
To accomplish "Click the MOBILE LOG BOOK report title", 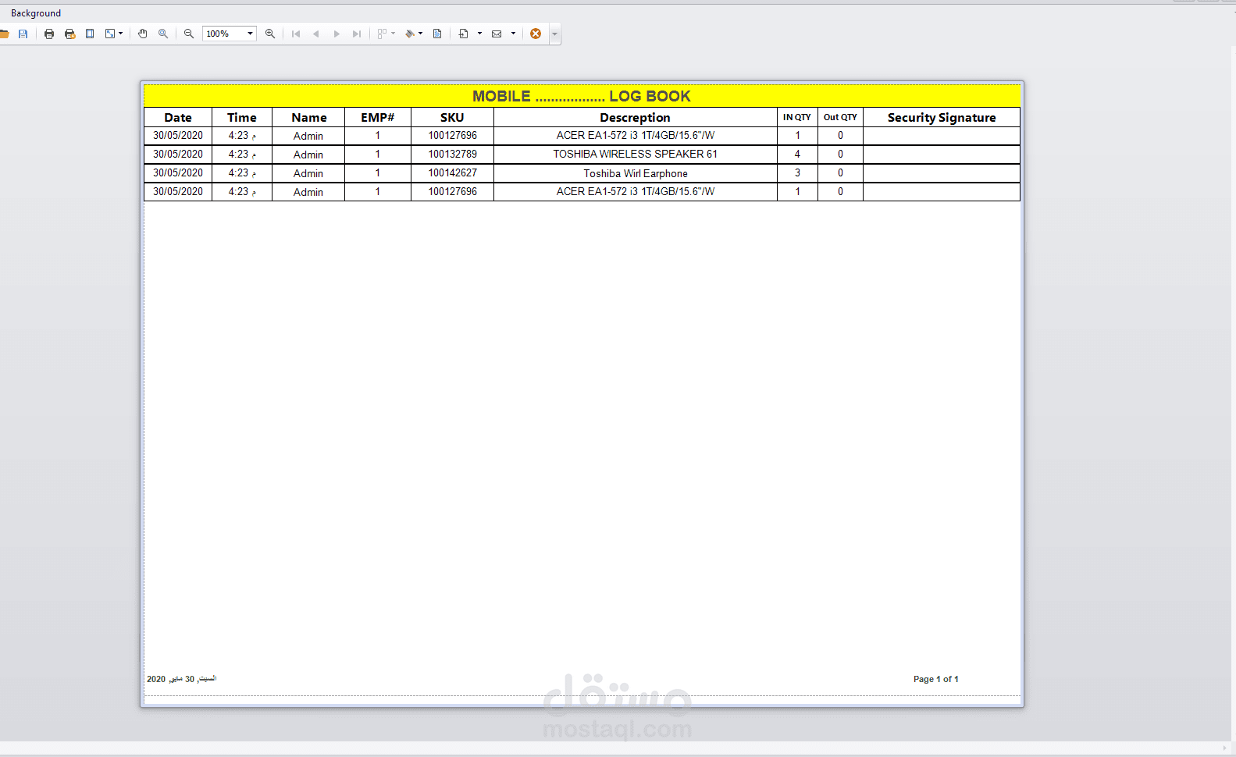I will click(x=582, y=96).
